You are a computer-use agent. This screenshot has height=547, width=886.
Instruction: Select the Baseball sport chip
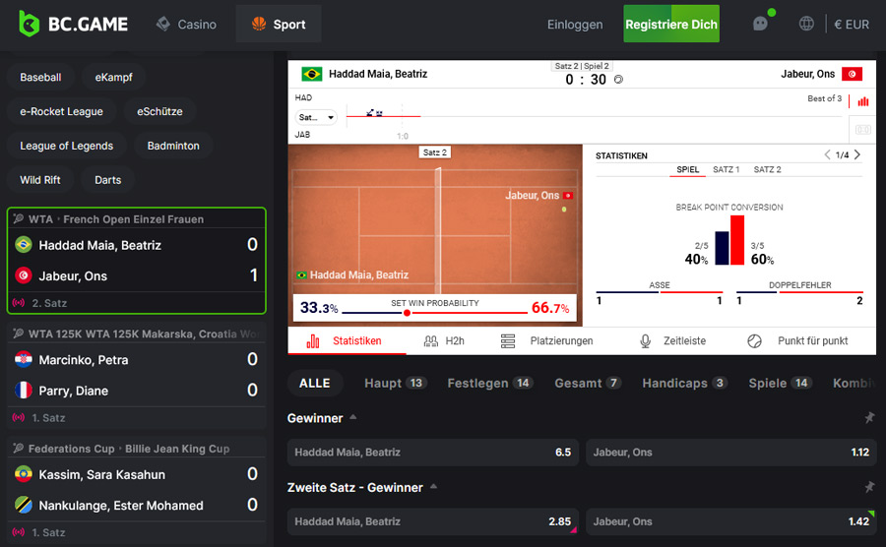click(40, 78)
